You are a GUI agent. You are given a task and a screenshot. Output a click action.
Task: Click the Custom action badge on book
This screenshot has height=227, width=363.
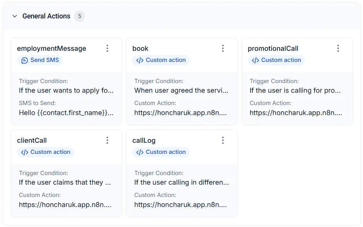click(161, 60)
